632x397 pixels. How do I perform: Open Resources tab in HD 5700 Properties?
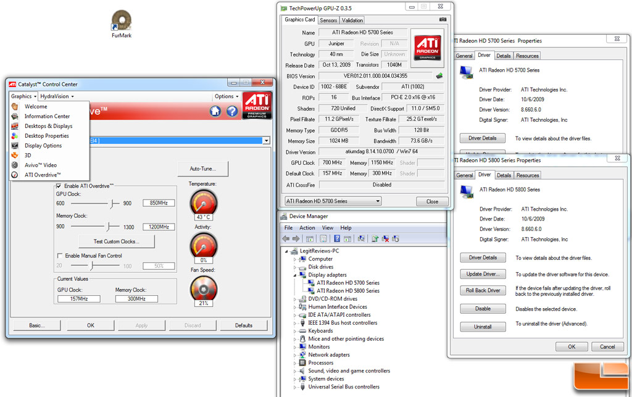(x=527, y=56)
